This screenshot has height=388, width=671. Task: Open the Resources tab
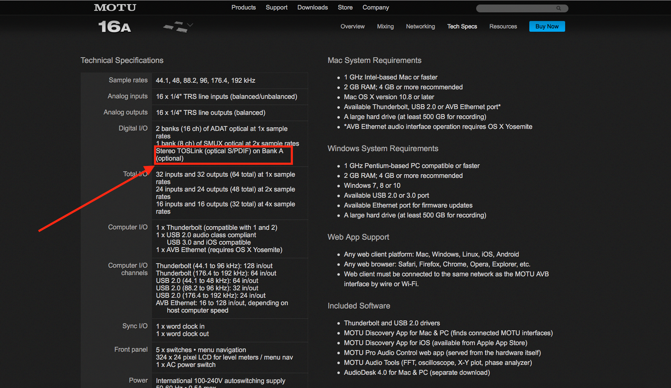pyautogui.click(x=503, y=26)
